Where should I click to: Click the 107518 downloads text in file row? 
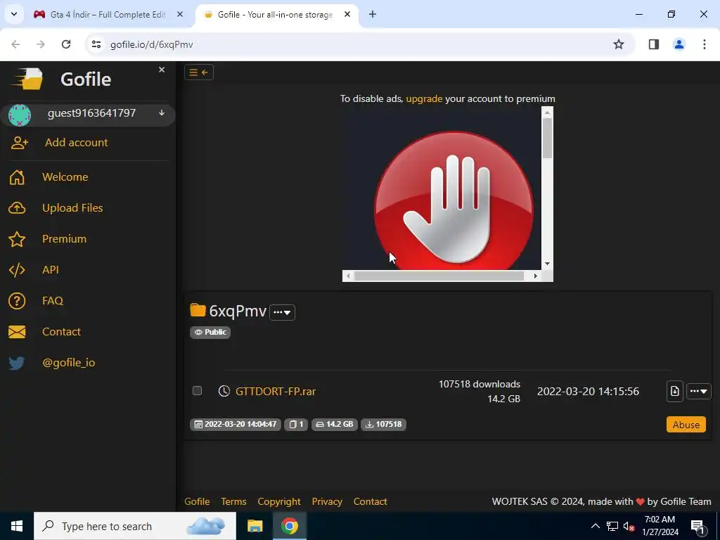tap(479, 384)
